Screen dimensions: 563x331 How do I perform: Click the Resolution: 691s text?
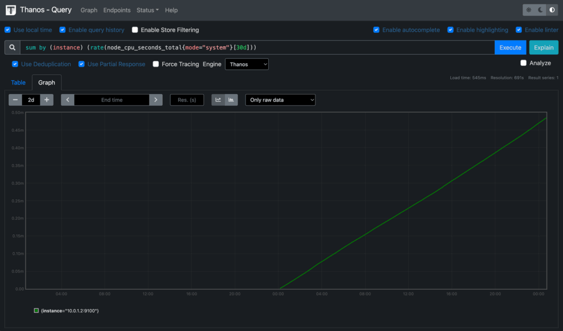(507, 78)
